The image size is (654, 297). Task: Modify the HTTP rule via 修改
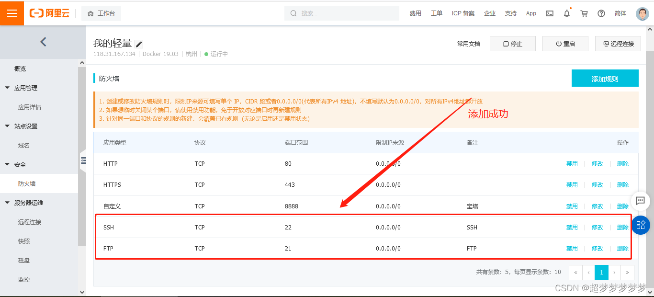point(598,164)
